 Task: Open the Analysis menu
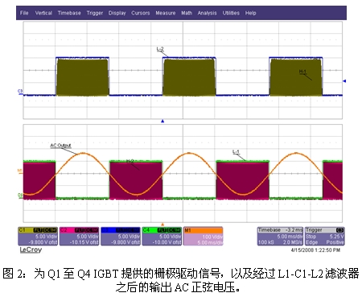(207, 13)
